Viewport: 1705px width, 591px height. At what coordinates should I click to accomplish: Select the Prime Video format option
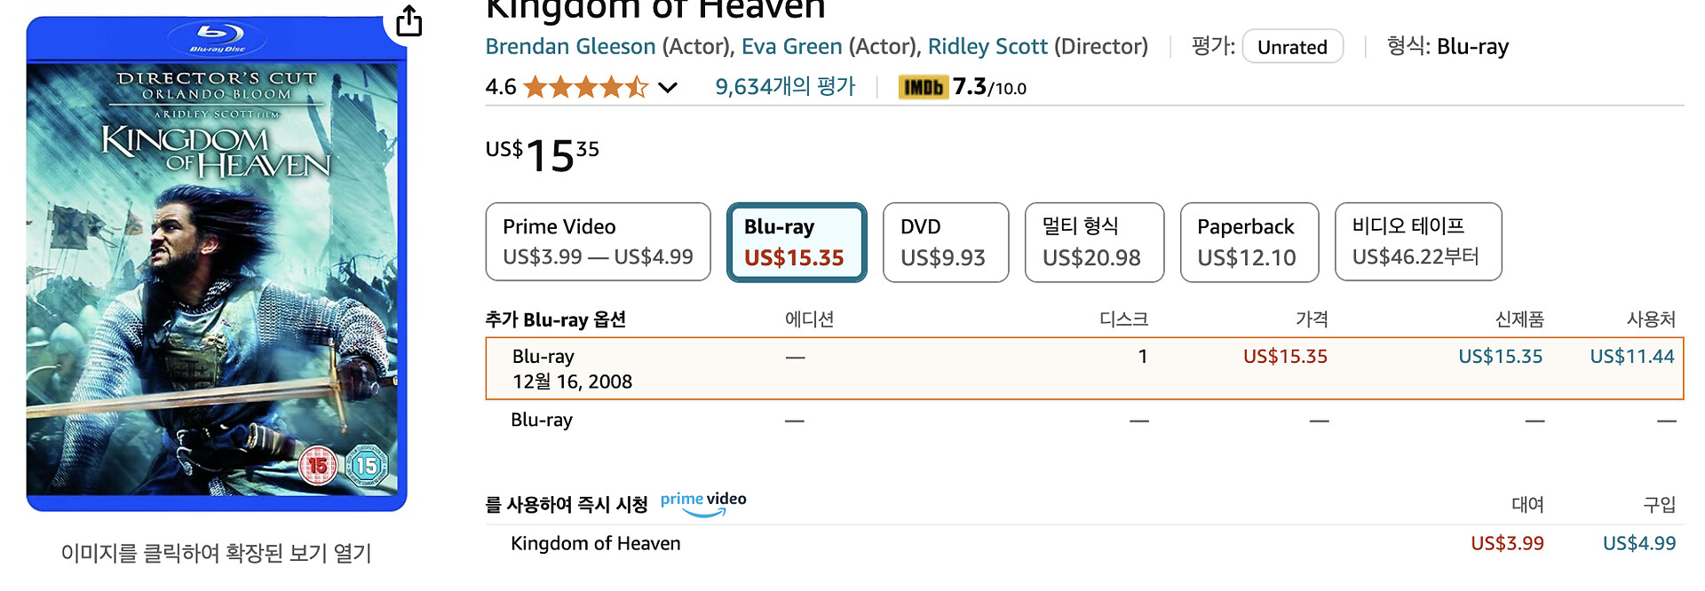(598, 241)
